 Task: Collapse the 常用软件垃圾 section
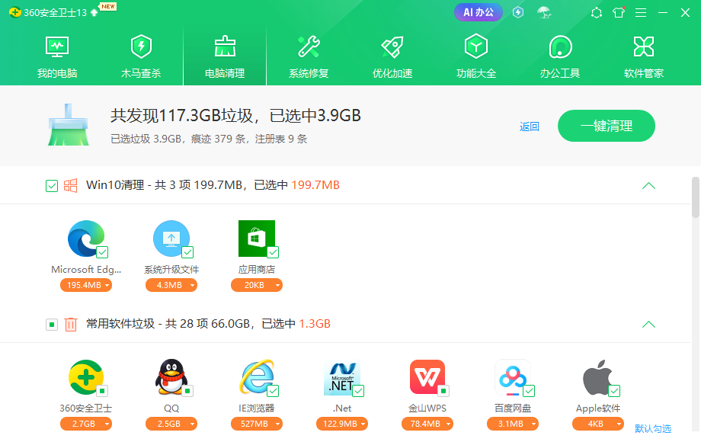pos(648,324)
